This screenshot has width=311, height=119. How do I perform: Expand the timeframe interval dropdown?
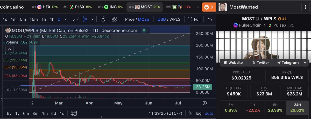click(x=66, y=19)
